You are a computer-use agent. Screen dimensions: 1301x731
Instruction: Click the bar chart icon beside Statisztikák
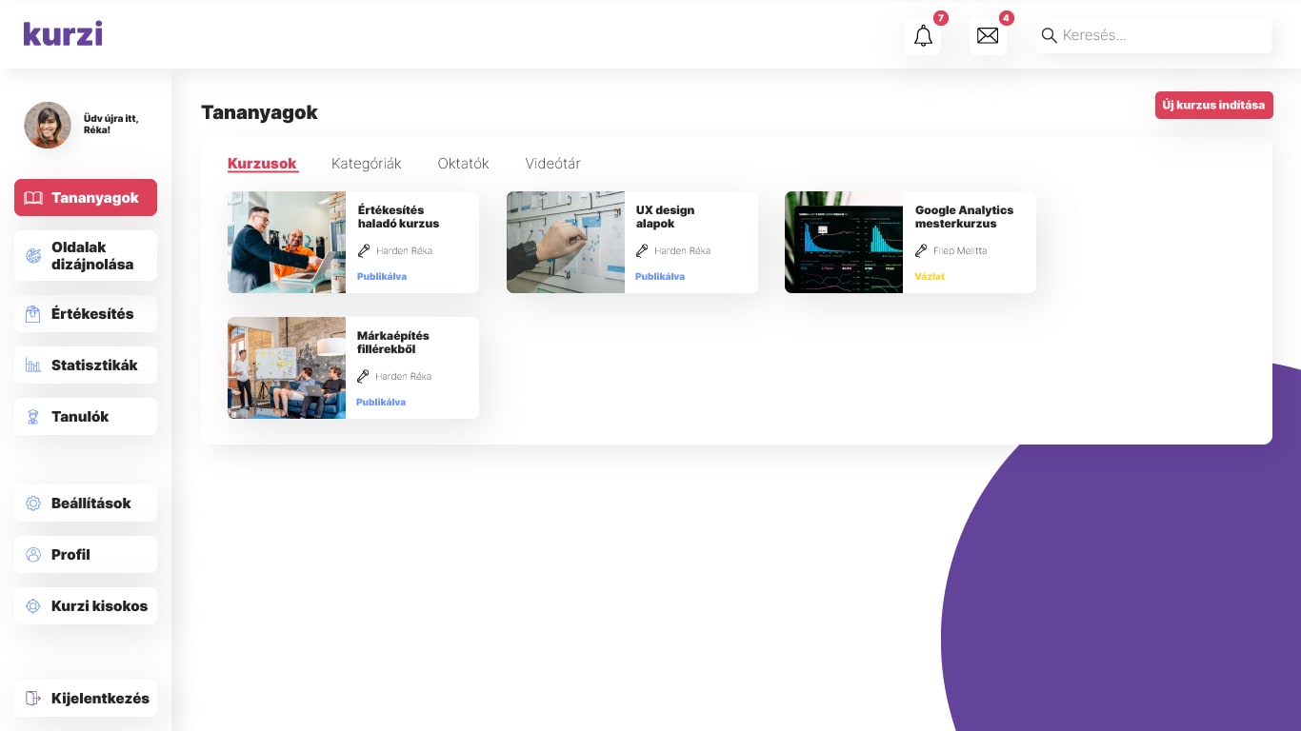pyautogui.click(x=33, y=365)
